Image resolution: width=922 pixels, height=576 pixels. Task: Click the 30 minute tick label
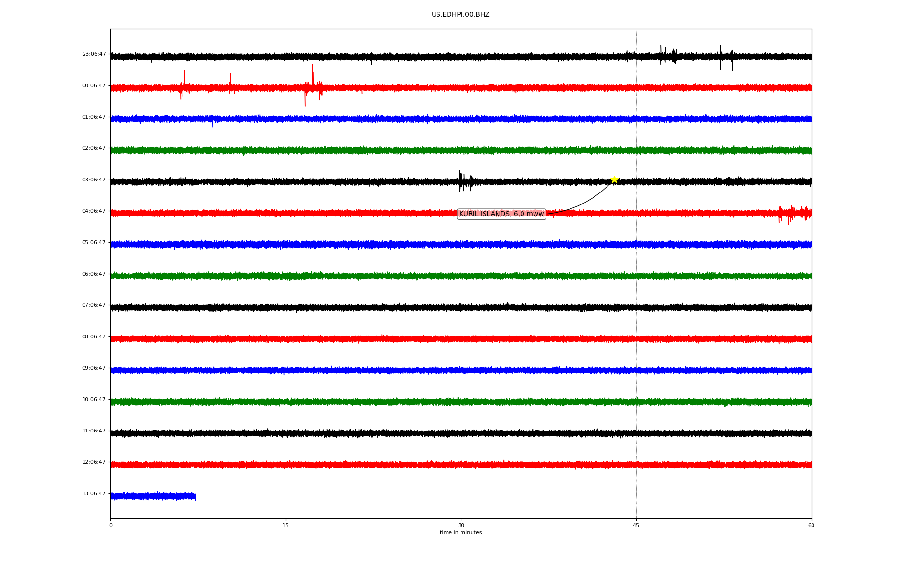coord(461,526)
